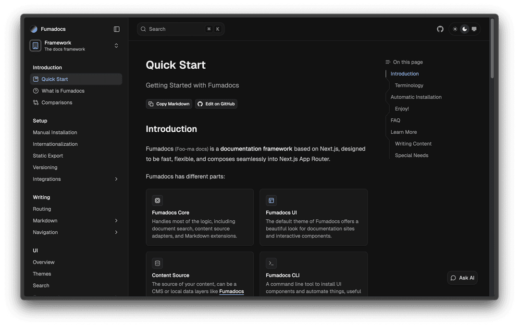Go to Manual Installation in sidebar
The height and width of the screenshot is (327, 519).
click(x=55, y=133)
